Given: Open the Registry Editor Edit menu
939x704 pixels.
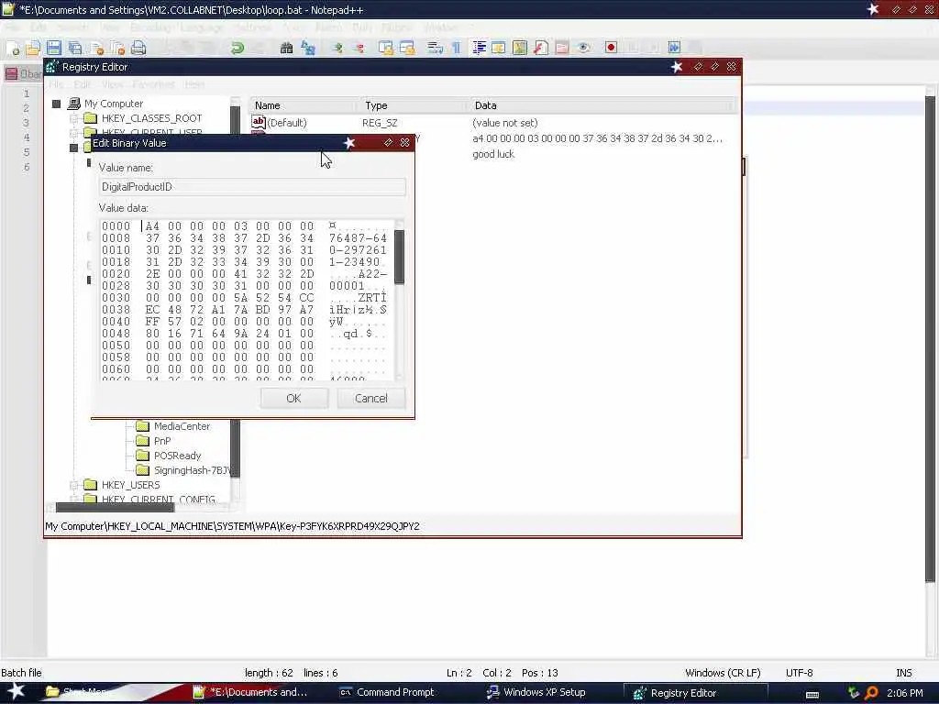Looking at the screenshot, I should click(82, 84).
